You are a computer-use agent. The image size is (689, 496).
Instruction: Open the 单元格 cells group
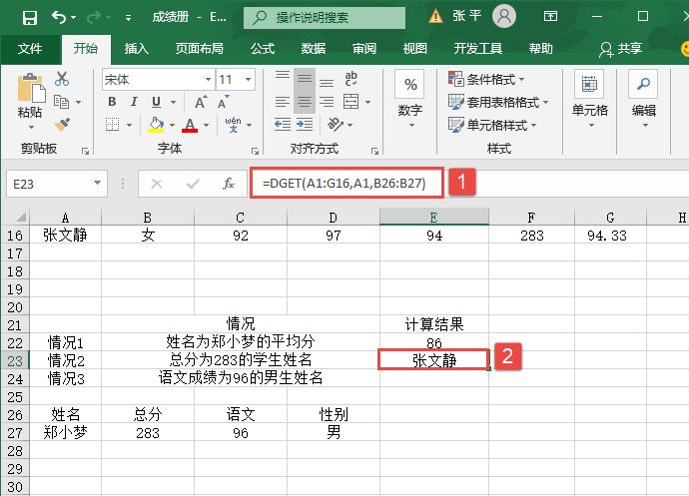click(590, 100)
